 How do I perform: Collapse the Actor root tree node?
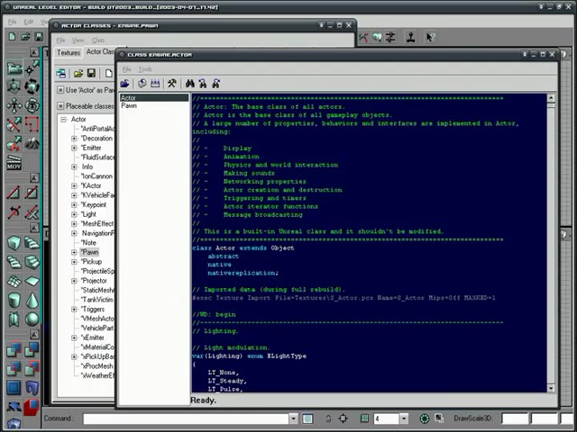tap(64, 120)
